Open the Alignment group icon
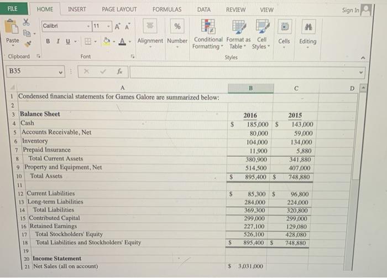Screen dimensions: 387x278 pos(150,26)
